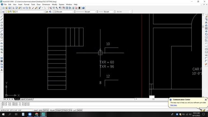Toggle POLAR tracking in the status bar
208x117 pixels.
pos(52,110)
